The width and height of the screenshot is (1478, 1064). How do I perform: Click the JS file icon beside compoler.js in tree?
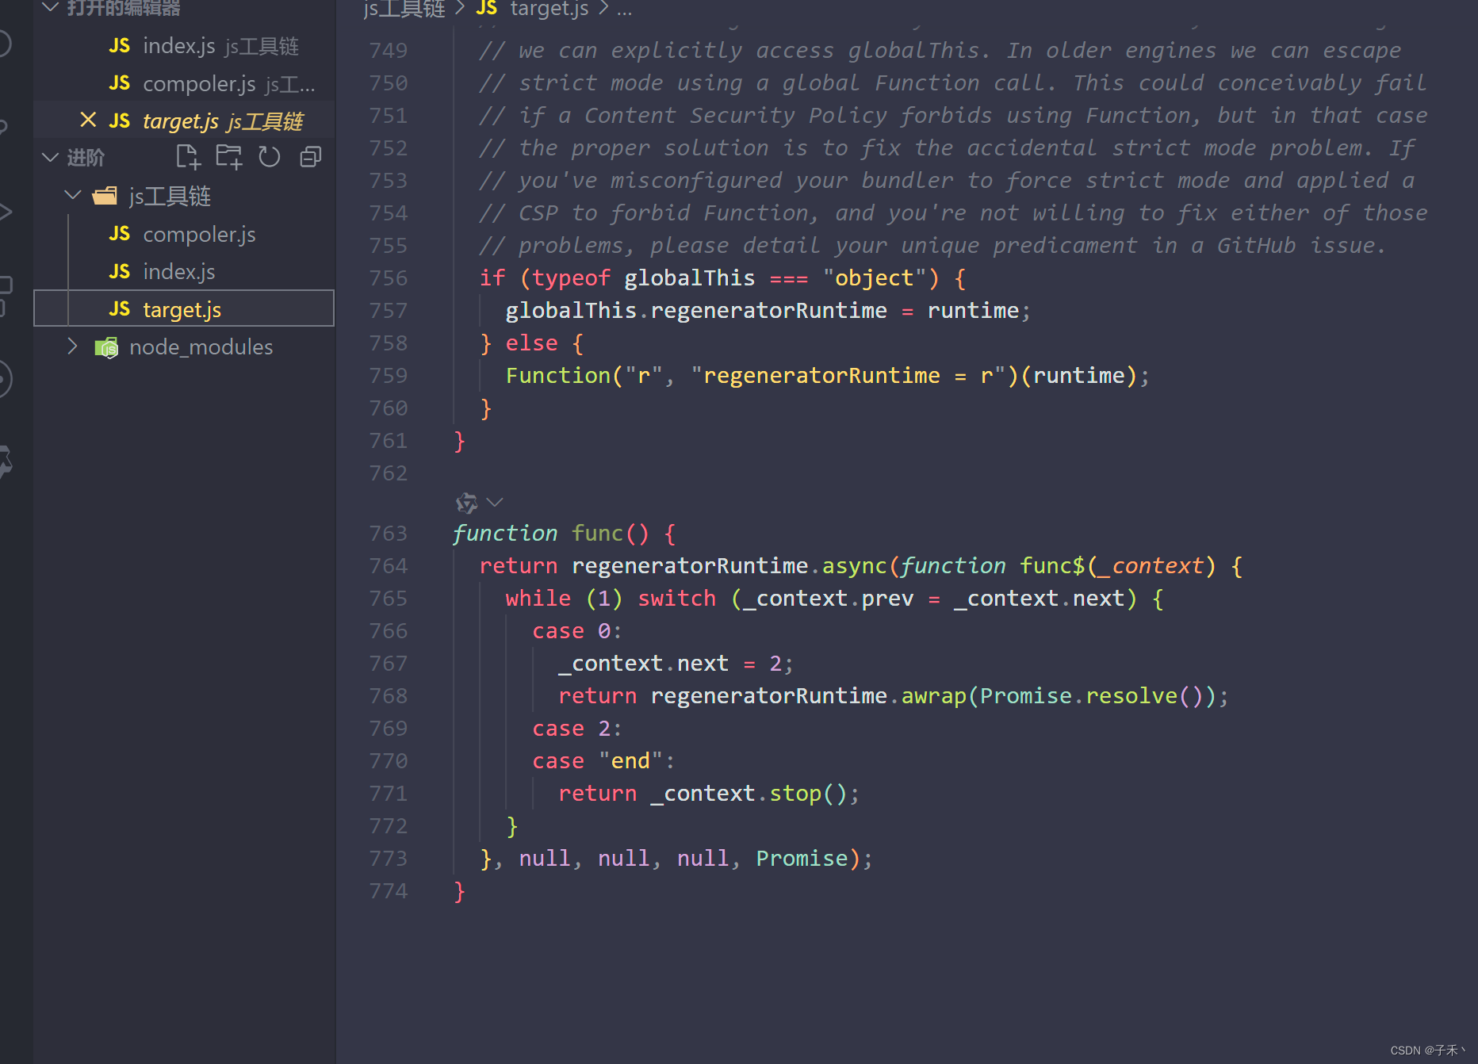[120, 233]
